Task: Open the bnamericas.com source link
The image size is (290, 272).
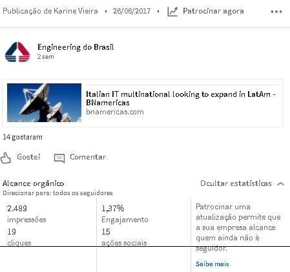Action: (x=115, y=112)
